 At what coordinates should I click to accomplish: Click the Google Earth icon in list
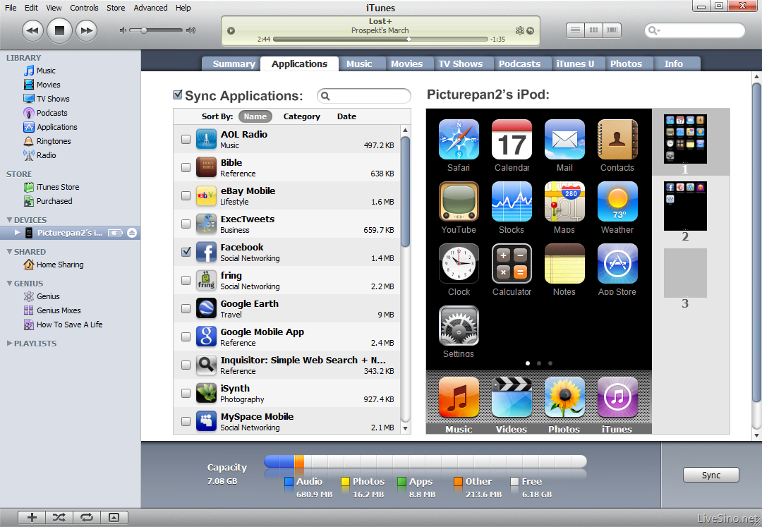tap(206, 308)
